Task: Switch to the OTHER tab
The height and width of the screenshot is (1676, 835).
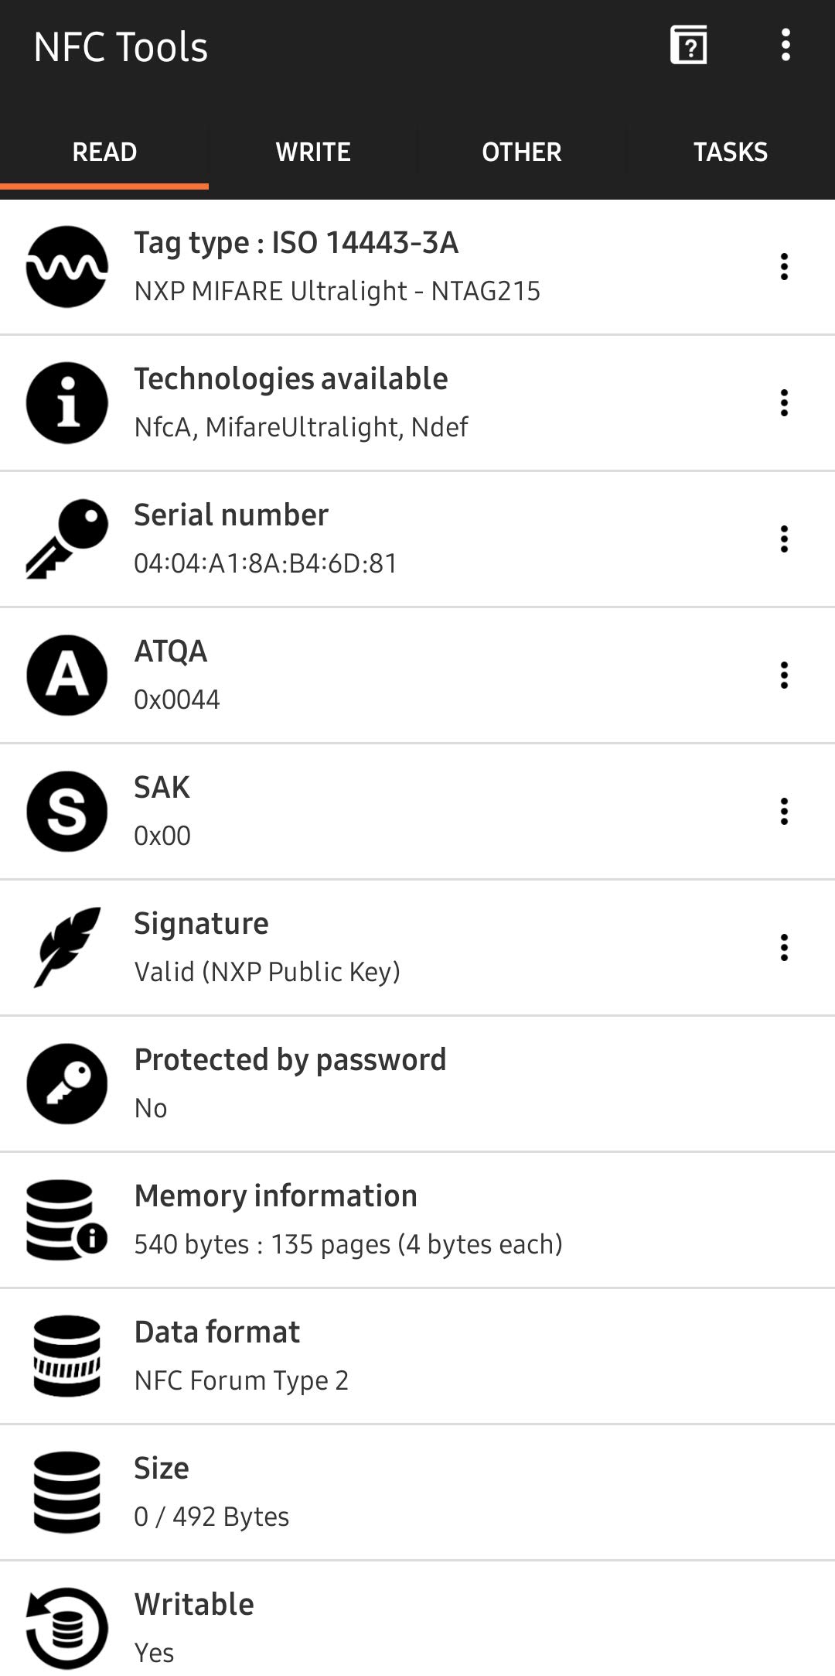Action: tap(522, 152)
